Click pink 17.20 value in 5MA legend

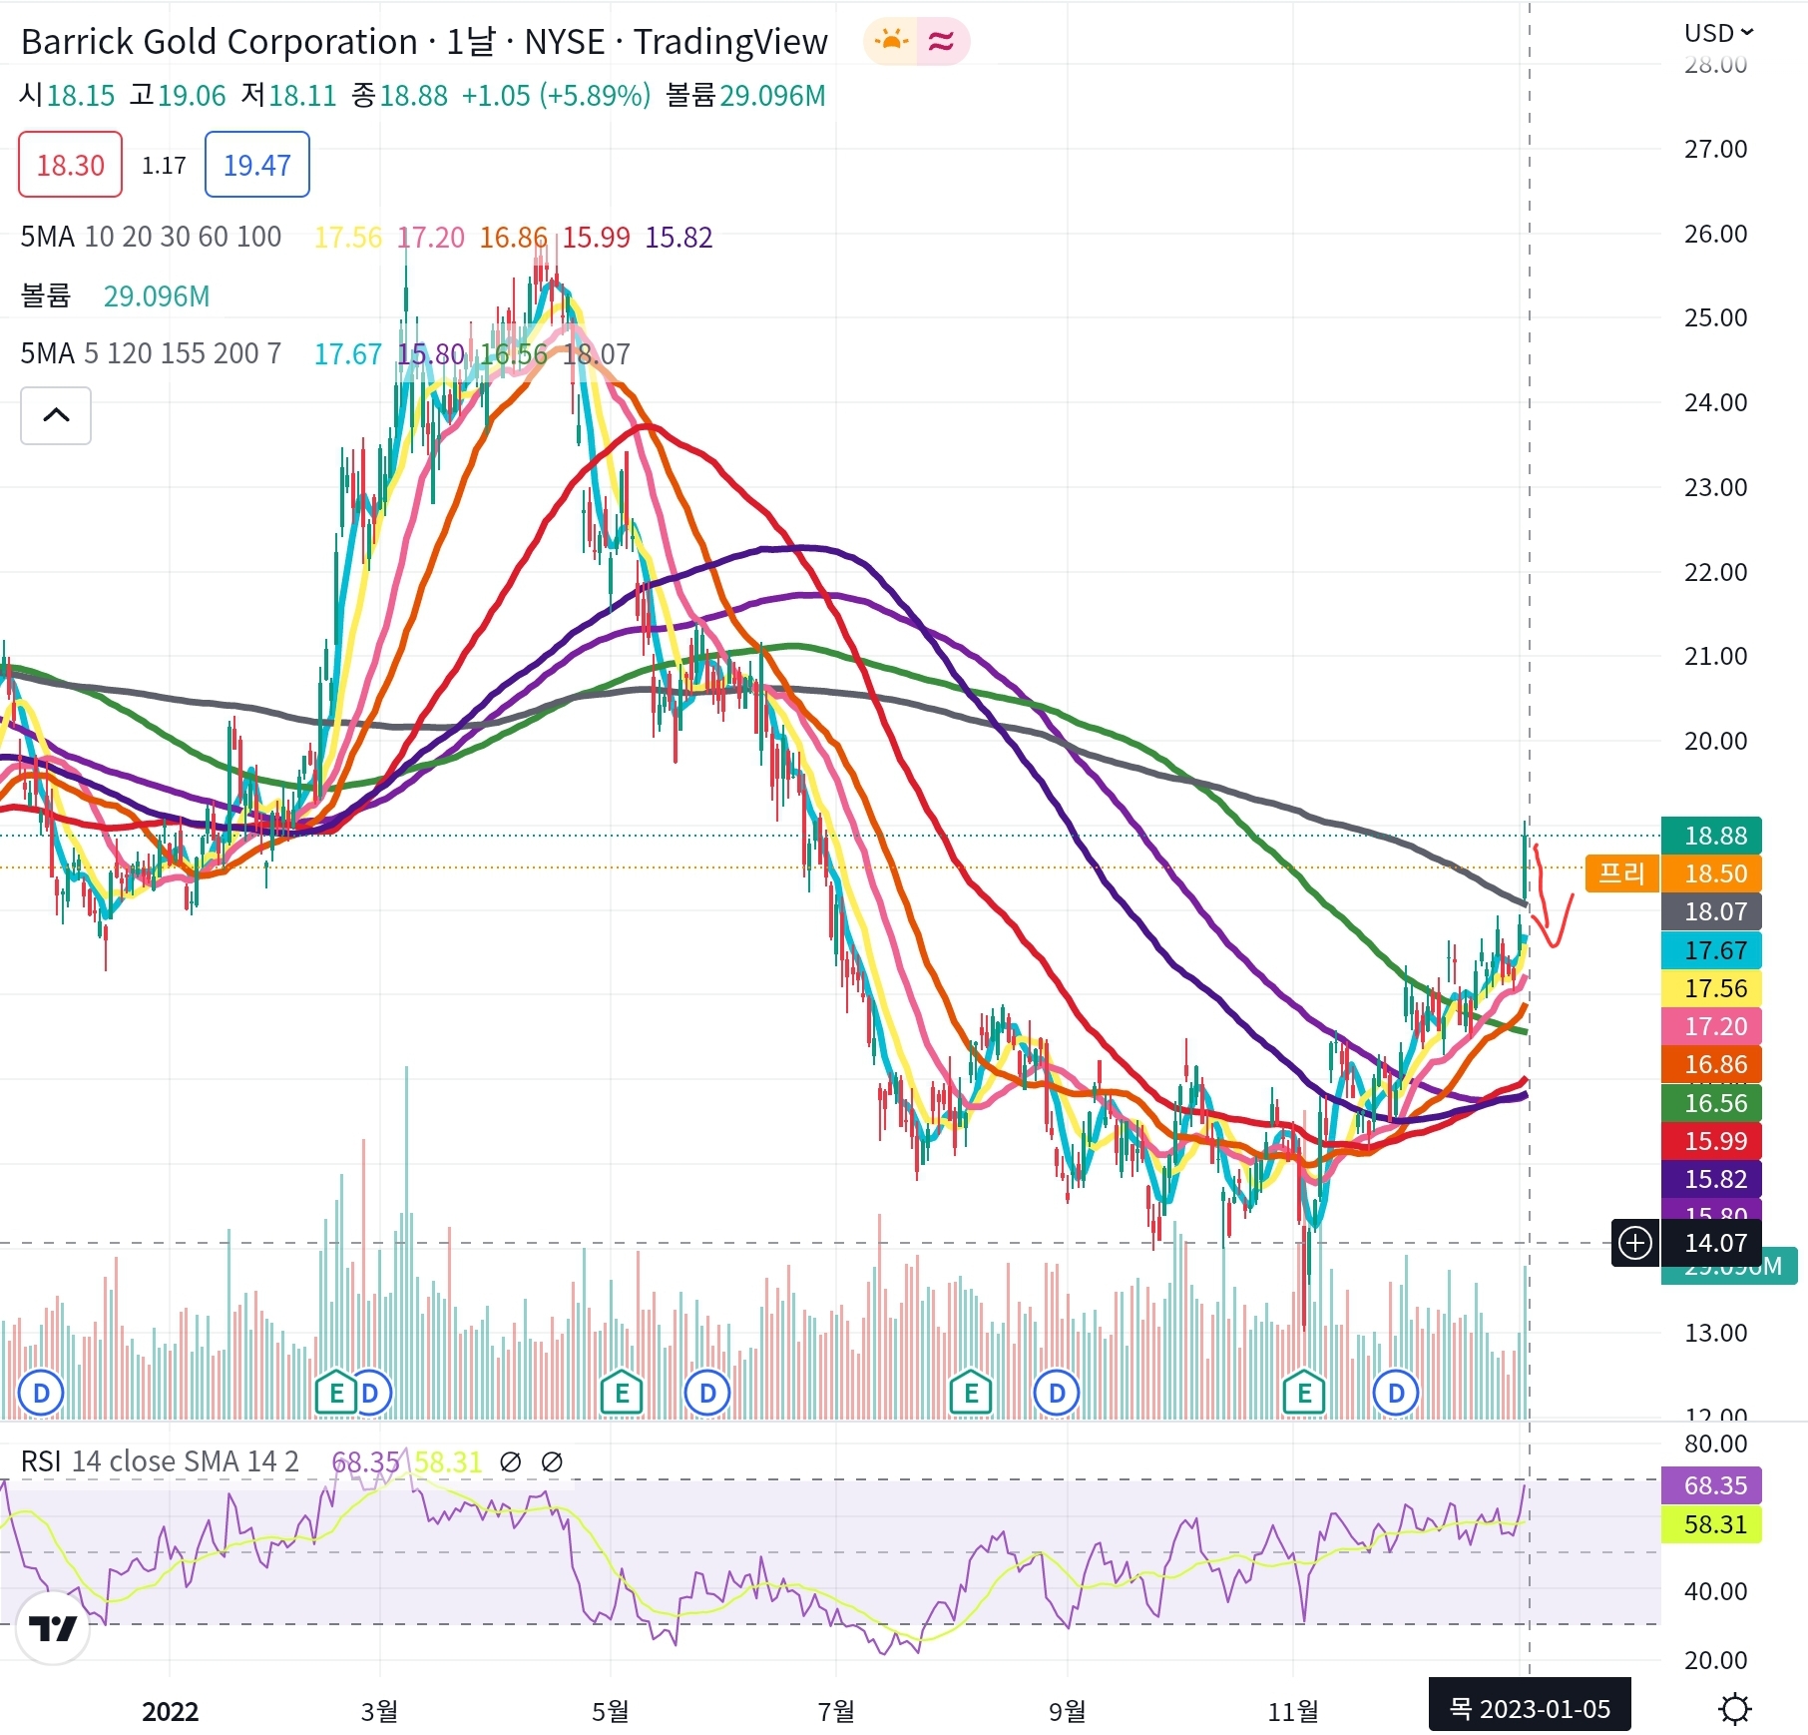tap(431, 237)
